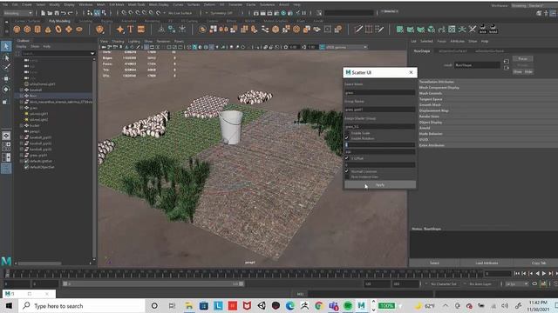Expand the bucket node in Outliner
This screenshot has height=313, width=558.
(22, 125)
